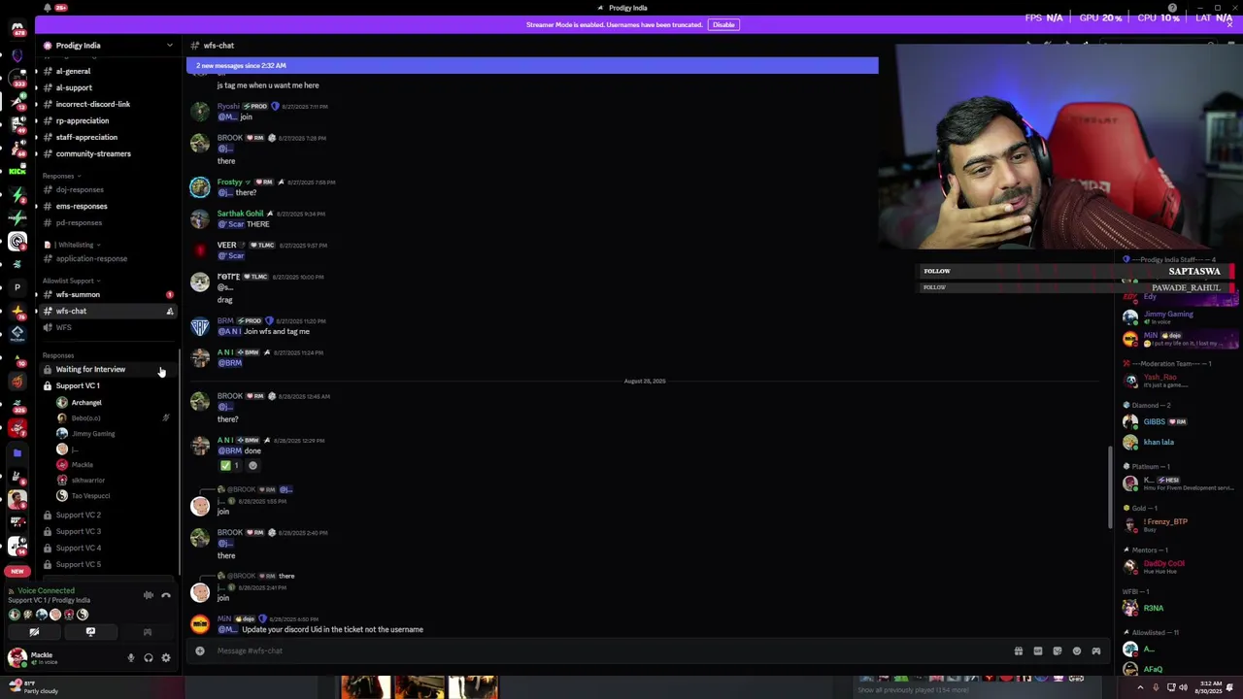Image resolution: width=1243 pixels, height=699 pixels.
Task: Open Windows volume control in tray
Action: [1183, 687]
